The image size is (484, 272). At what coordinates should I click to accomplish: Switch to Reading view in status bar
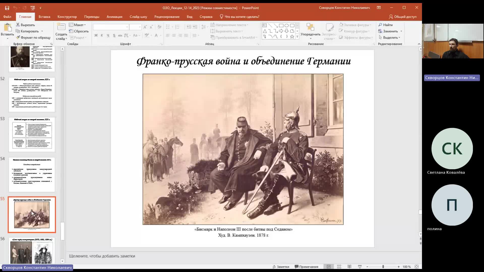pos(349,267)
